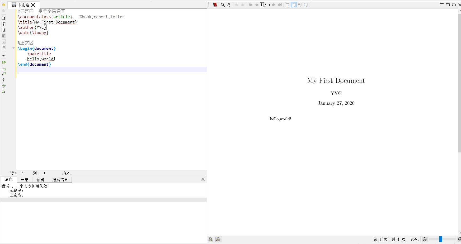Click the \end{document} line
The height and width of the screenshot is (244, 461).
point(34,64)
